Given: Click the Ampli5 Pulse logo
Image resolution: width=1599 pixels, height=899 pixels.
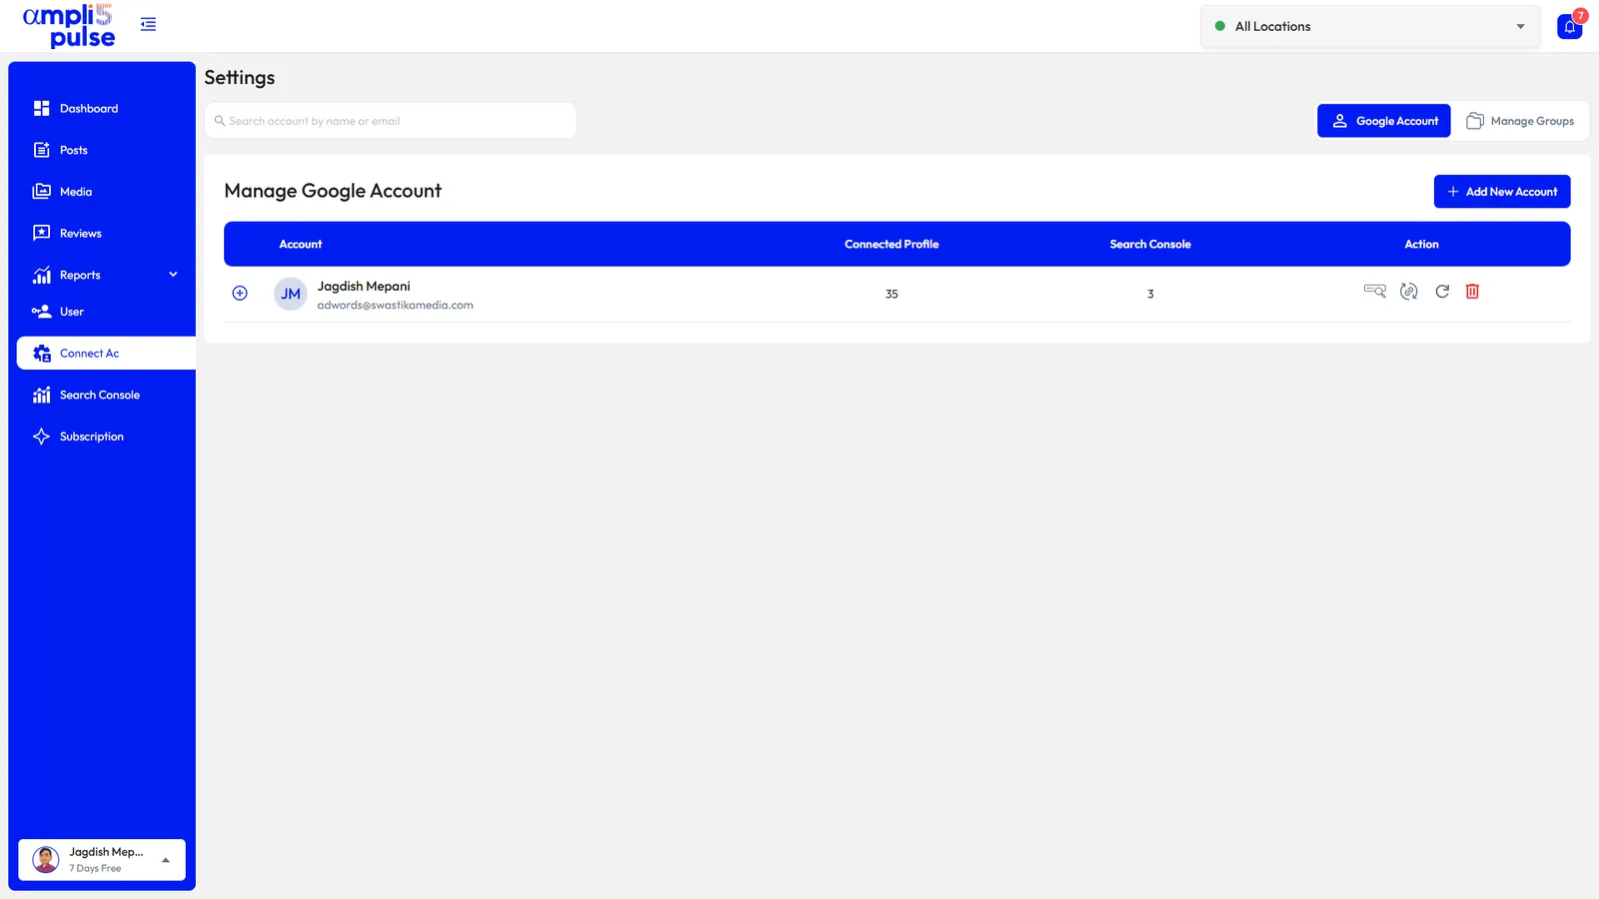Looking at the screenshot, I should pyautogui.click(x=69, y=26).
